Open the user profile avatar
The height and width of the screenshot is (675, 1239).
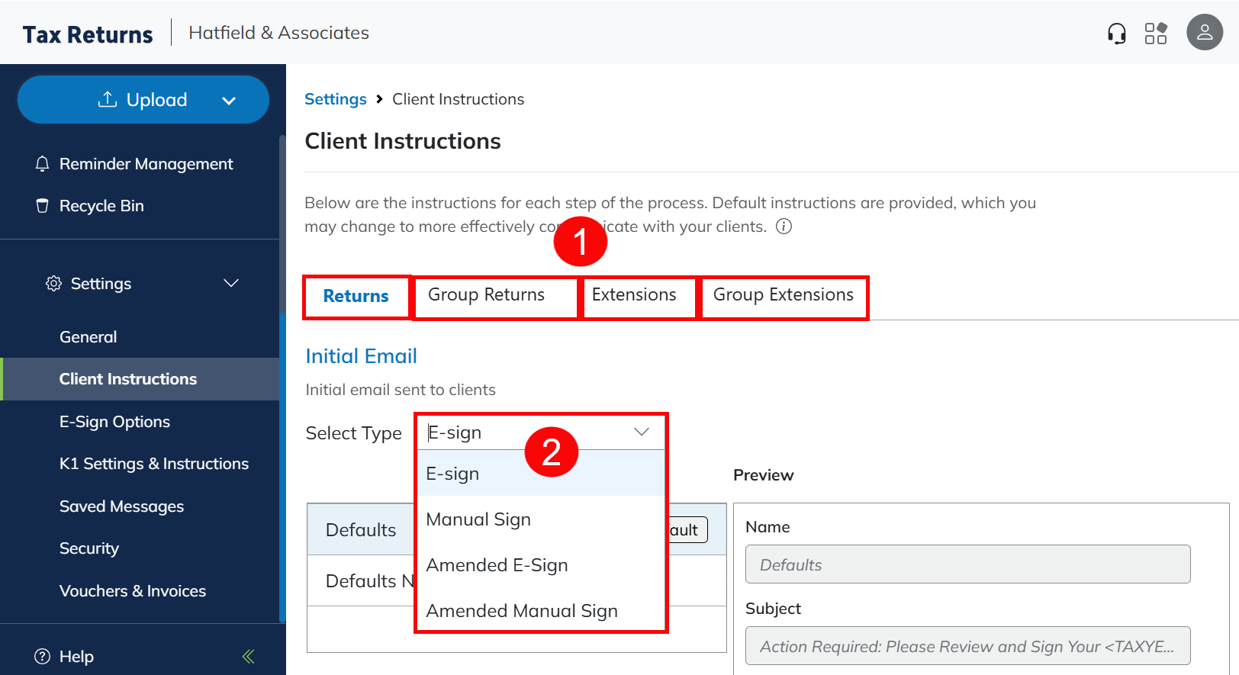click(1205, 32)
